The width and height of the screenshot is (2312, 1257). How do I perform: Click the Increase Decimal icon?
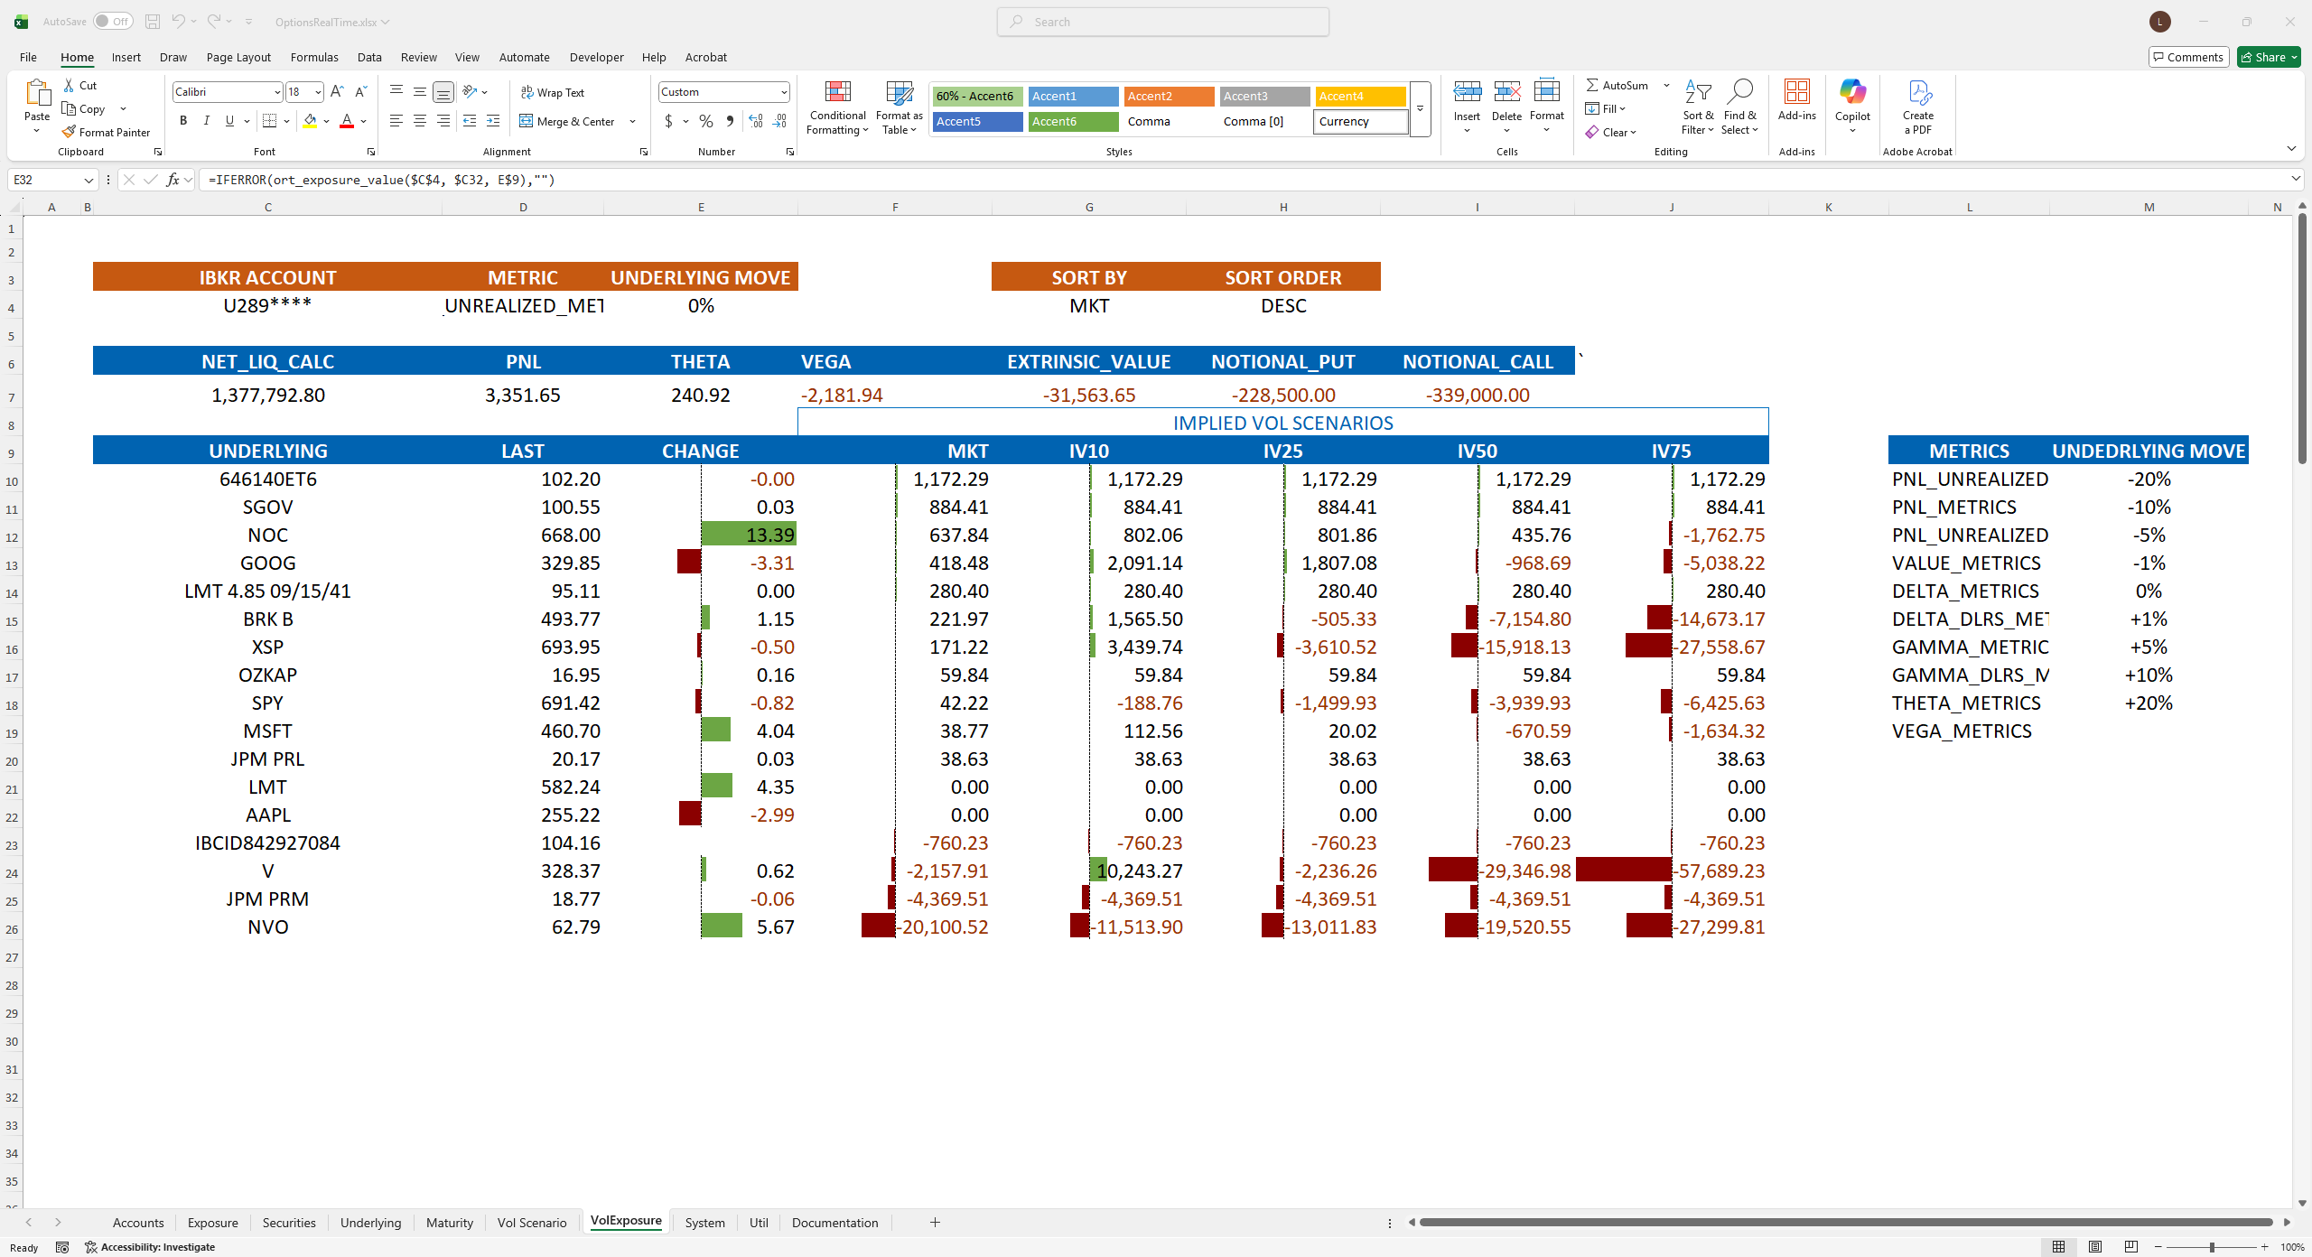pos(755,121)
